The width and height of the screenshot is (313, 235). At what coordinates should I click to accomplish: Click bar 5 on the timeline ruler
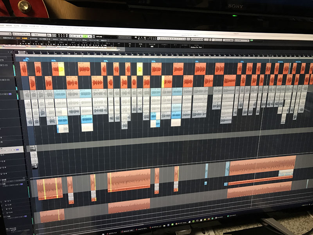click(x=34, y=53)
